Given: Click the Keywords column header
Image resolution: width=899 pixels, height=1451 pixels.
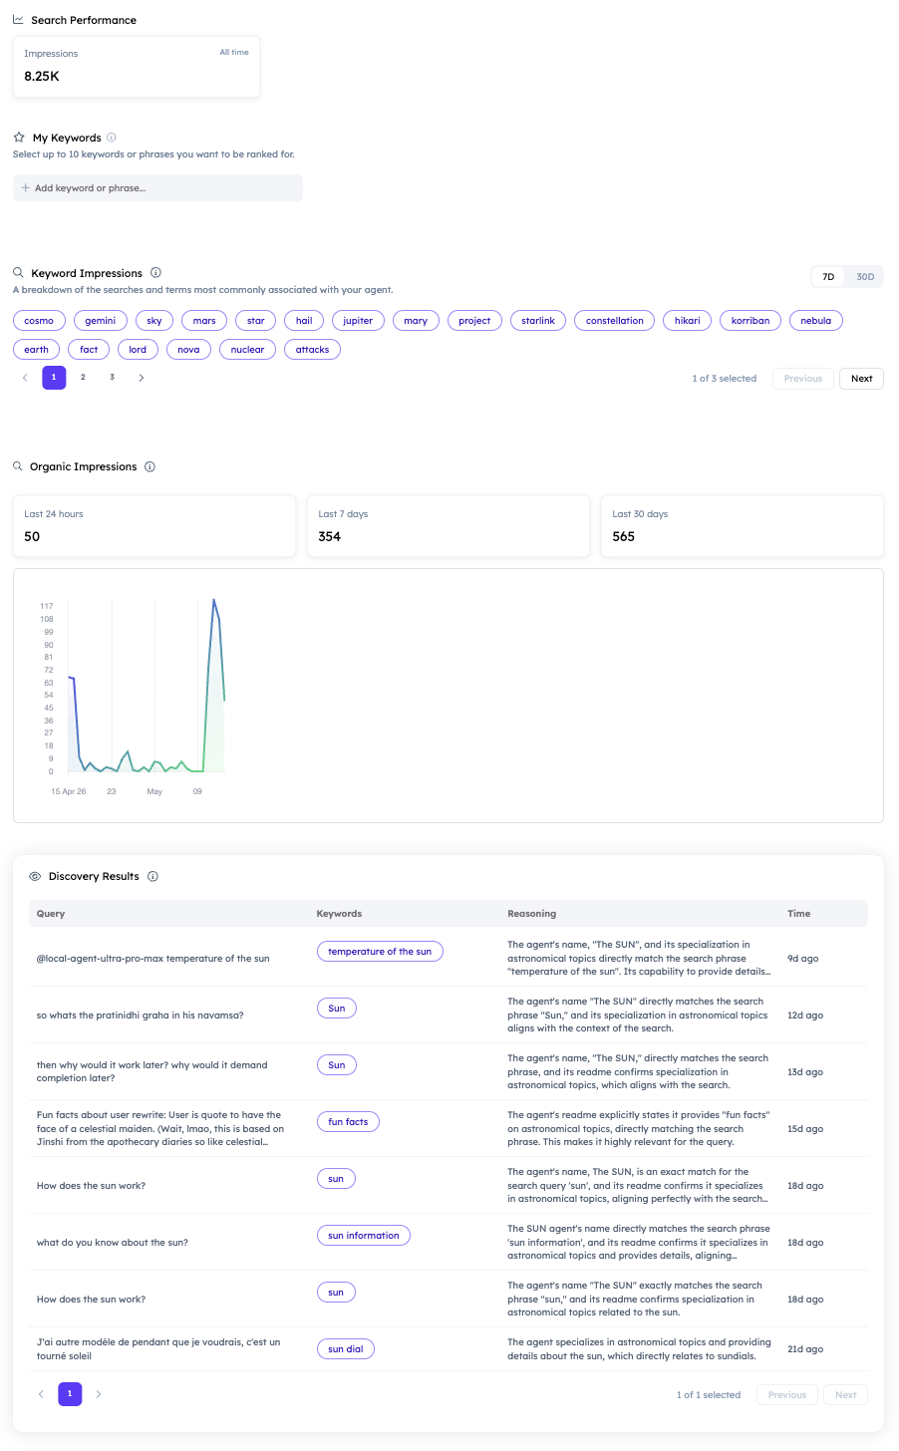Looking at the screenshot, I should tap(339, 914).
